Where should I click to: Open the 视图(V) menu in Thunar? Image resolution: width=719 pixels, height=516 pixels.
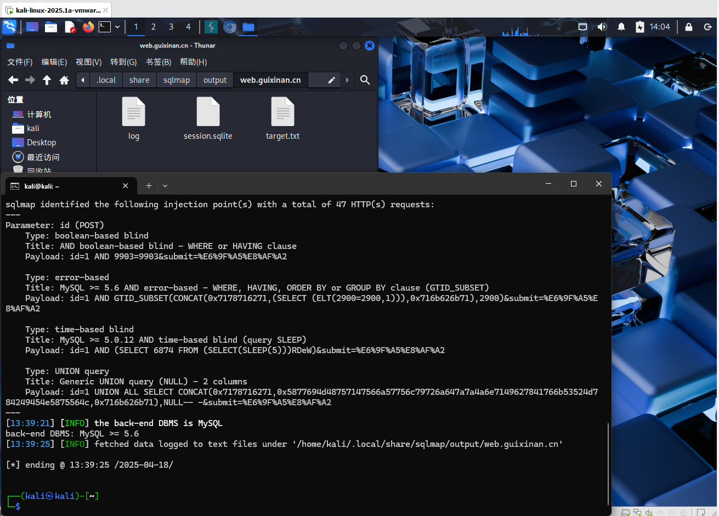[89, 62]
